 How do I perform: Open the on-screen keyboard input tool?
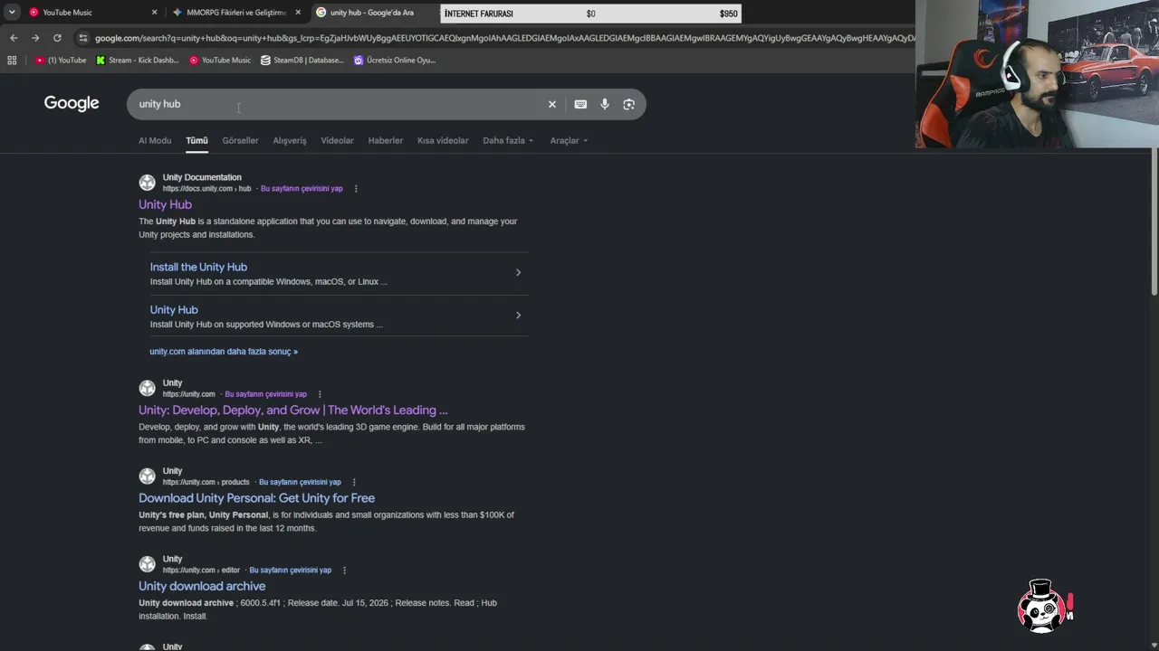[580, 104]
